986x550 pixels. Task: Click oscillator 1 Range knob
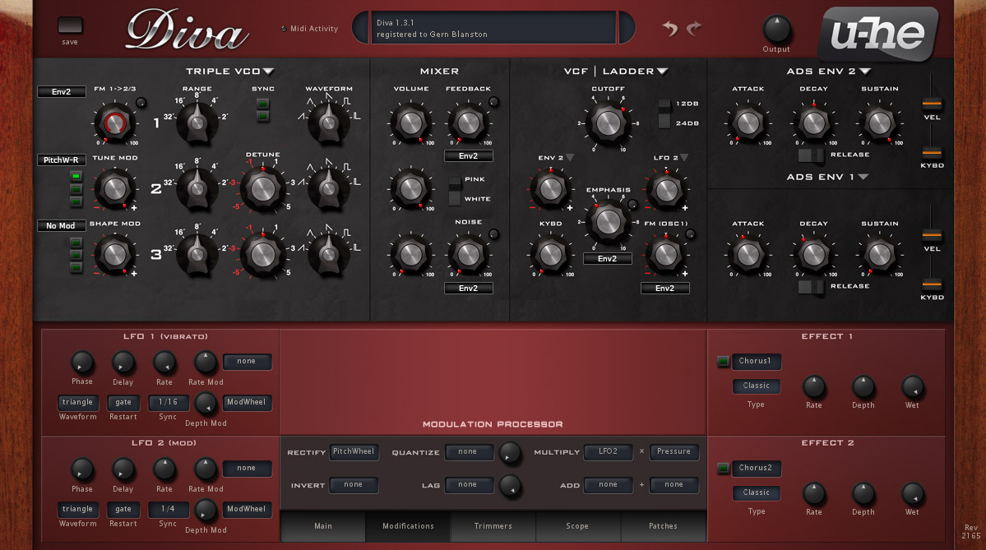click(x=197, y=122)
